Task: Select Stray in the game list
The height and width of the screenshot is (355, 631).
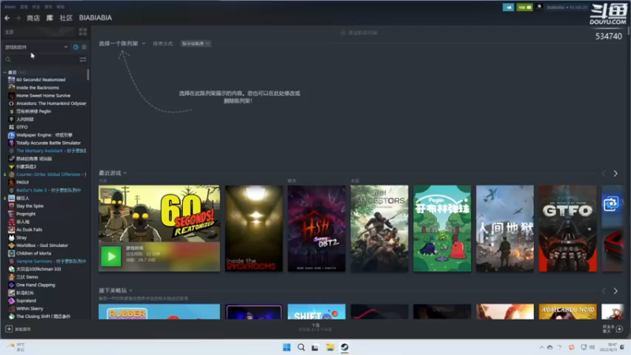Action: click(x=21, y=237)
